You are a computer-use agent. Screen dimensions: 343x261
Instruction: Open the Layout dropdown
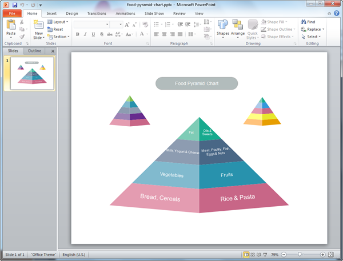[58, 22]
